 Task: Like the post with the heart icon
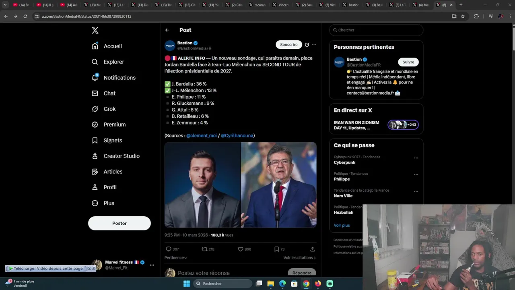pyautogui.click(x=244, y=249)
